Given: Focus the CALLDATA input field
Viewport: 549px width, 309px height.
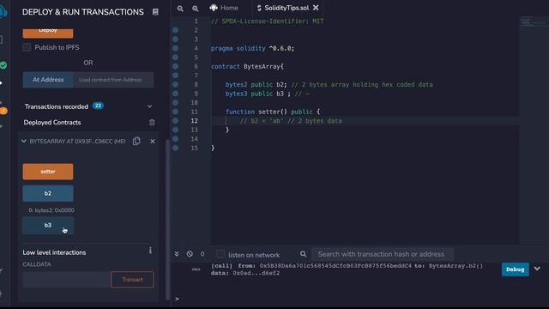Looking at the screenshot, I should pos(67,280).
